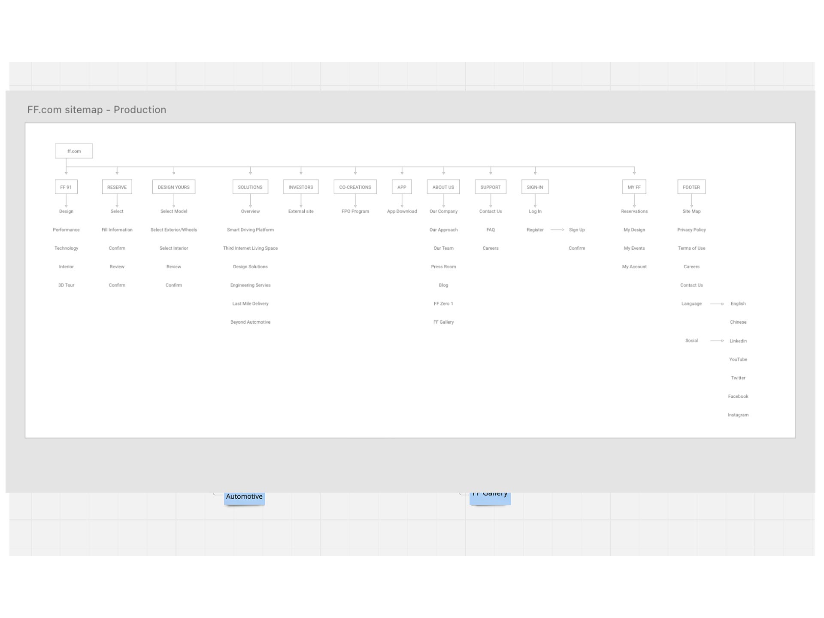824x618 pixels.
Task: Click the 'Smart Driving Platform' label
Action: (x=250, y=230)
